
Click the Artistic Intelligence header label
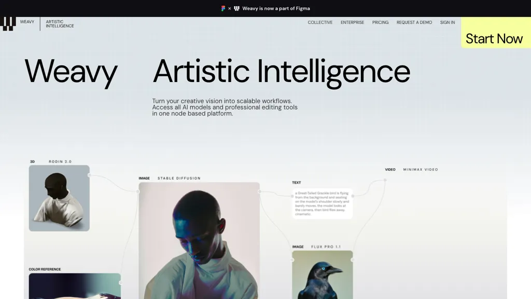60,24
